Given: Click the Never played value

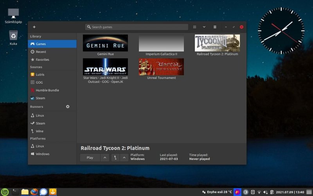Looking at the screenshot, I should coord(200,159).
